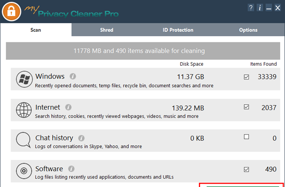Image resolution: width=285 pixels, height=187 pixels.
Task: Open help with the question mark icon
Action: pyautogui.click(x=251, y=8)
